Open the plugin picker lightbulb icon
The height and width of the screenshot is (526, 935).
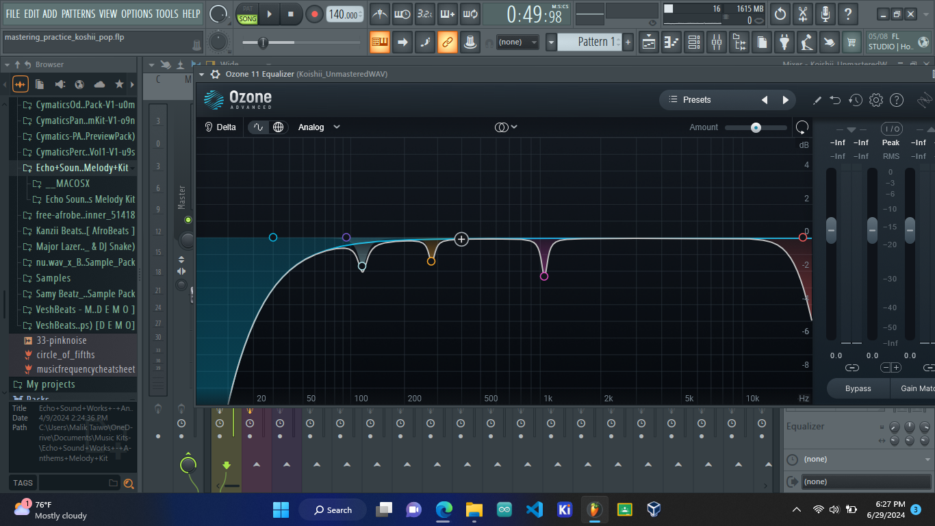(x=784, y=42)
